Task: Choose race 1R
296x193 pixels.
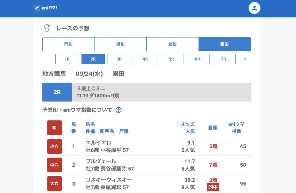Action: [67, 59]
